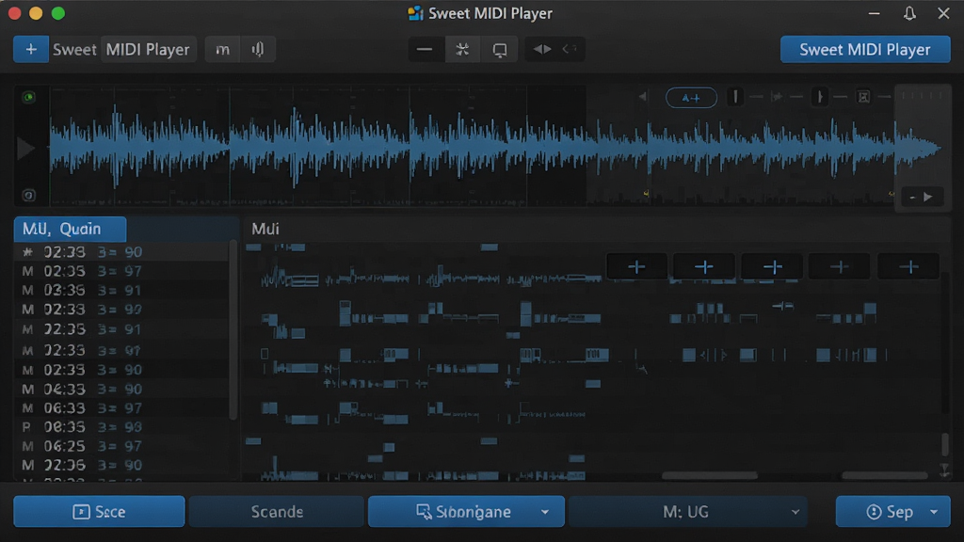Click the fourth plus button in track area
This screenshot has height=542, width=964.
839,266
